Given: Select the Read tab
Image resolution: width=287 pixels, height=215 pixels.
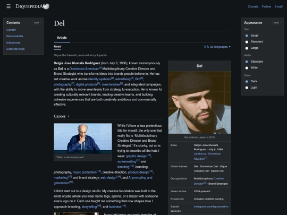Looking at the screenshot, I should pyautogui.click(x=57, y=47).
